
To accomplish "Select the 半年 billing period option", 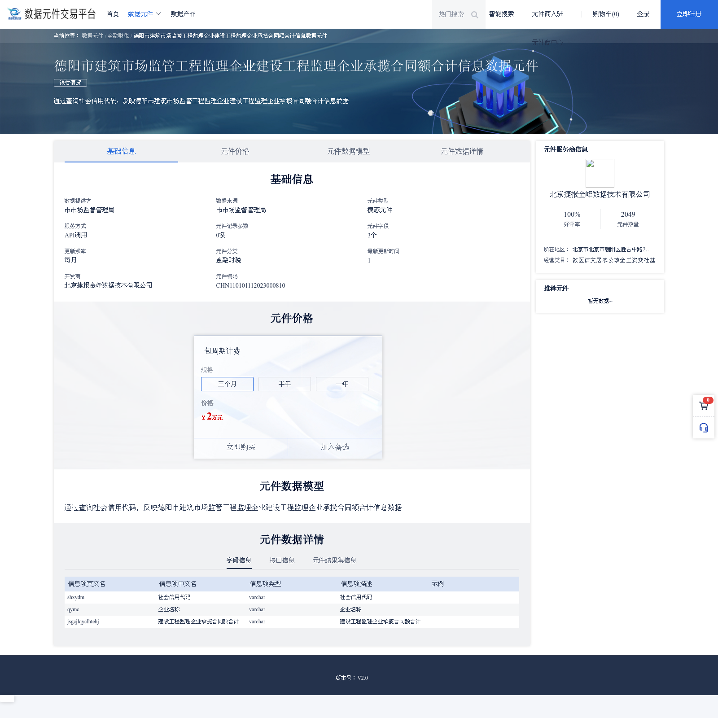I will pos(285,384).
